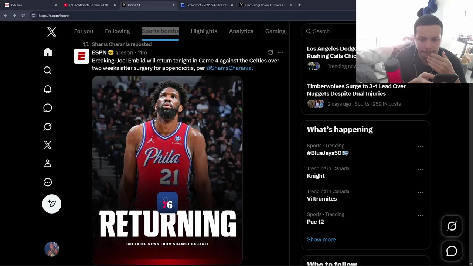Open options menu for Knight trend
Screen dimensions: 473x266
pyautogui.click(x=421, y=170)
